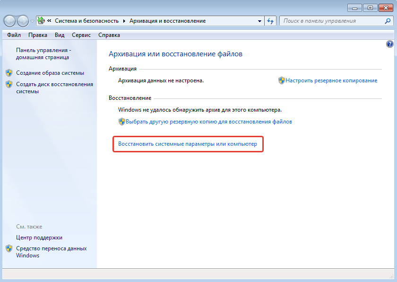Go to Панель управления домашняя страница

(43, 54)
